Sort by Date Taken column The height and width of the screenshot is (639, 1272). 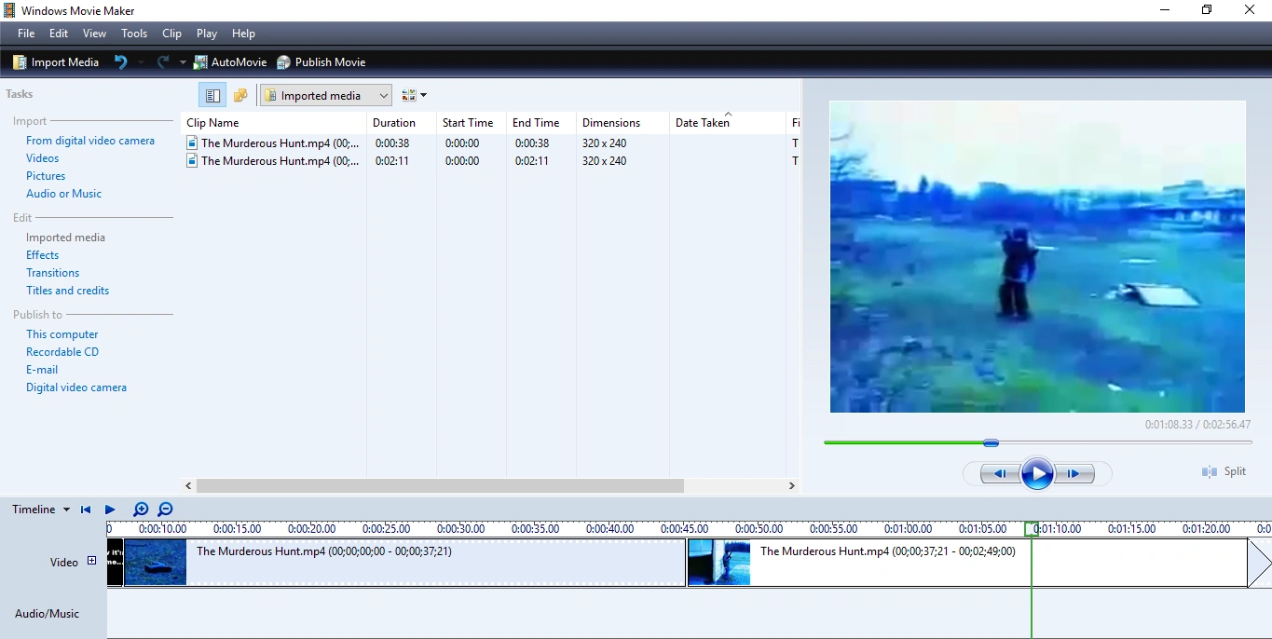tap(728, 123)
